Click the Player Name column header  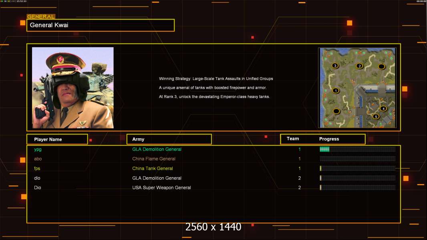point(57,139)
